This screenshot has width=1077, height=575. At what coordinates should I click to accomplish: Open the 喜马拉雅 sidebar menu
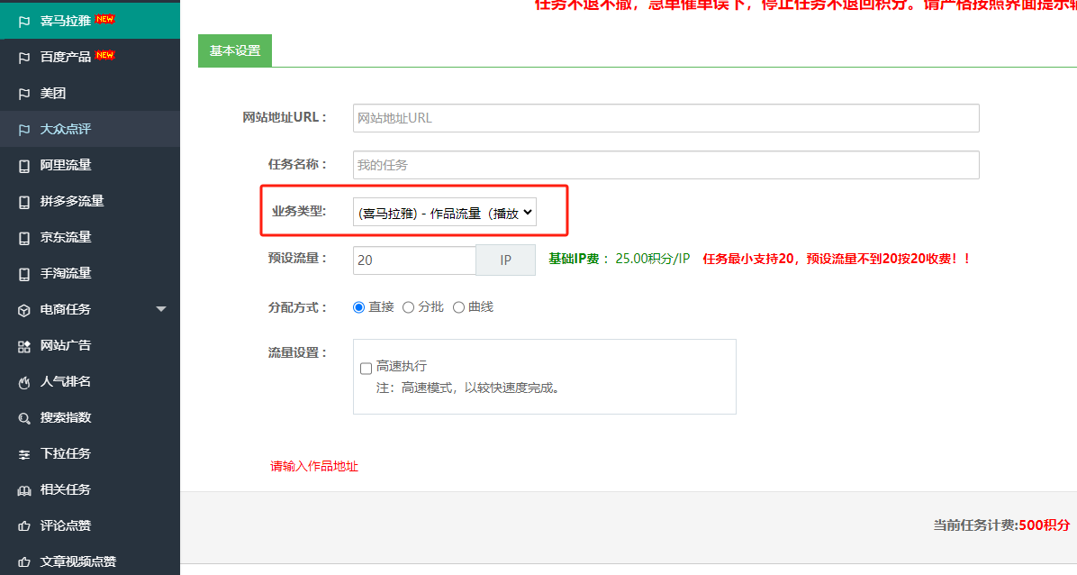coord(90,21)
